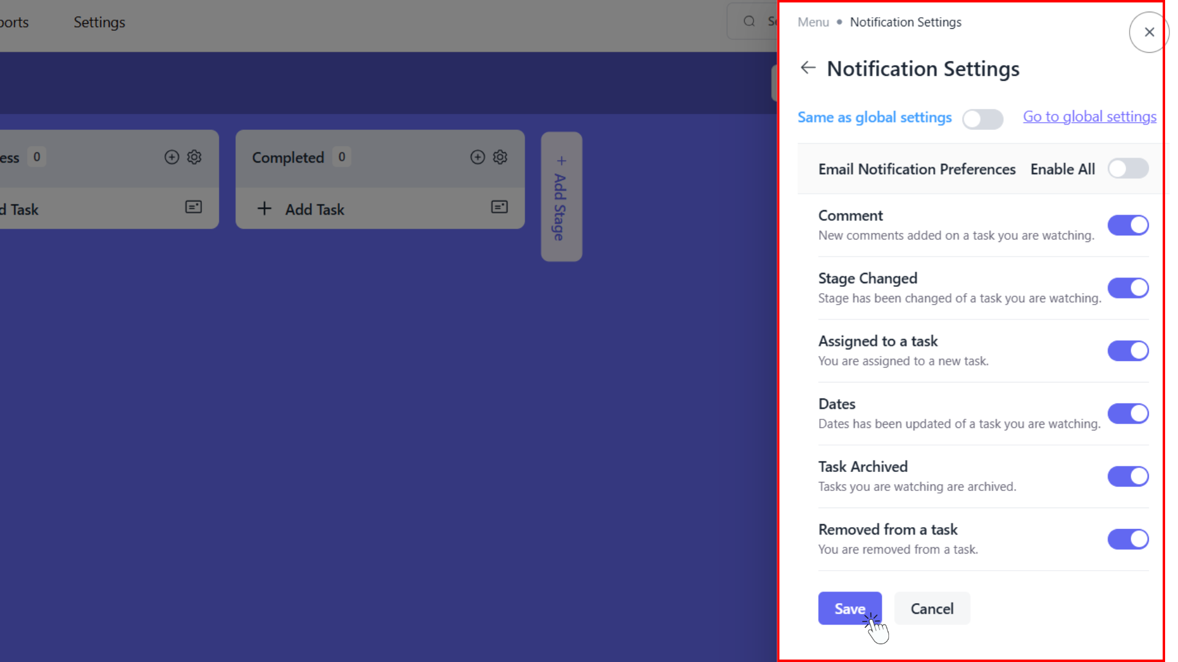This screenshot has width=1178, height=662.
Task: Disable Comment notifications toggle
Action: point(1128,226)
